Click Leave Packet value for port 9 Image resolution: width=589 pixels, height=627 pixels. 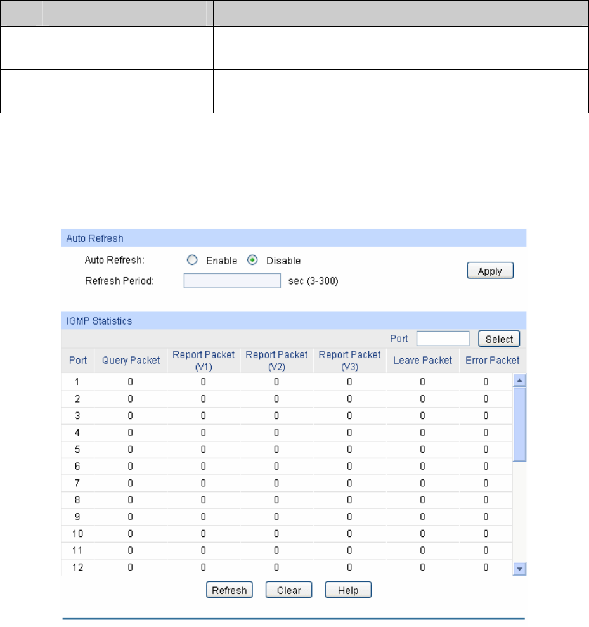(422, 517)
